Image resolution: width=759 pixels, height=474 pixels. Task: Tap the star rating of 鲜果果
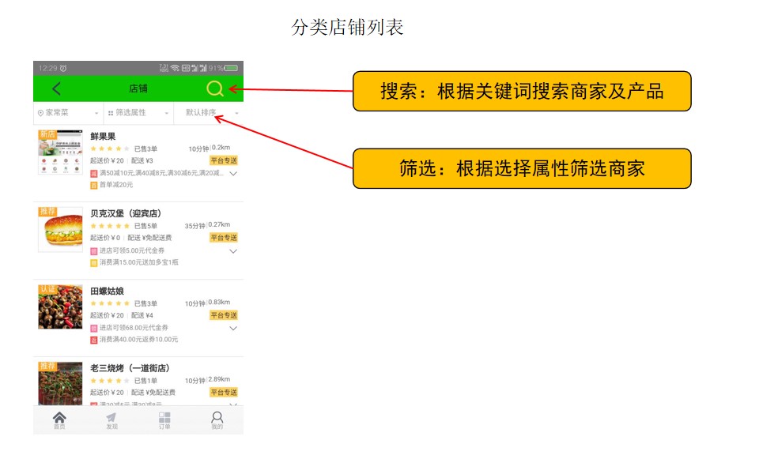(x=110, y=149)
